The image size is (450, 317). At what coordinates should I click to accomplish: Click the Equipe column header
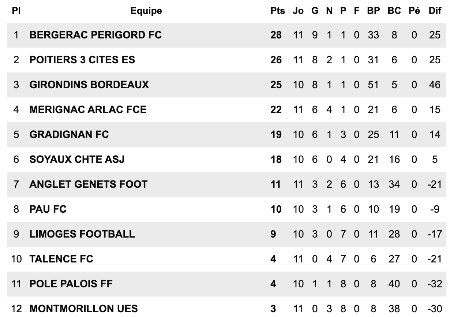[146, 11]
